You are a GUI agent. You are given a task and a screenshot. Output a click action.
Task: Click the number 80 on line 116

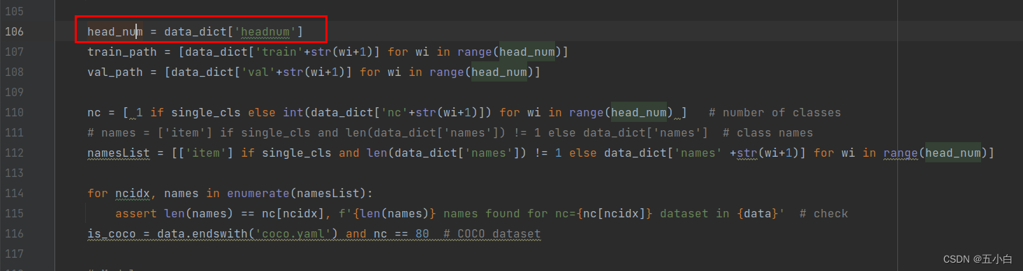click(x=422, y=233)
